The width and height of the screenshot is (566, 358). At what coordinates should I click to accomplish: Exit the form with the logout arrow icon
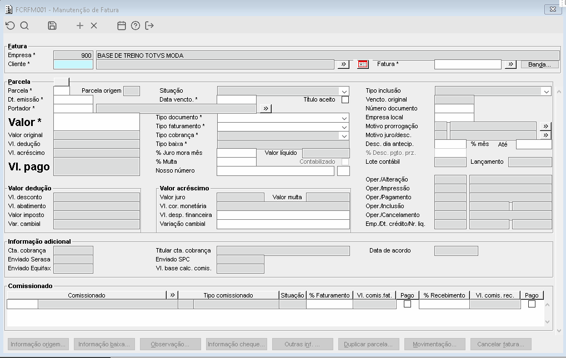pos(149,26)
